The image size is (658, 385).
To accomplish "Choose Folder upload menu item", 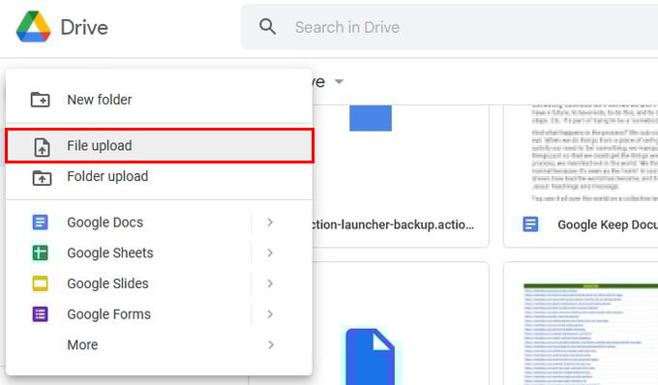I will click(x=159, y=177).
